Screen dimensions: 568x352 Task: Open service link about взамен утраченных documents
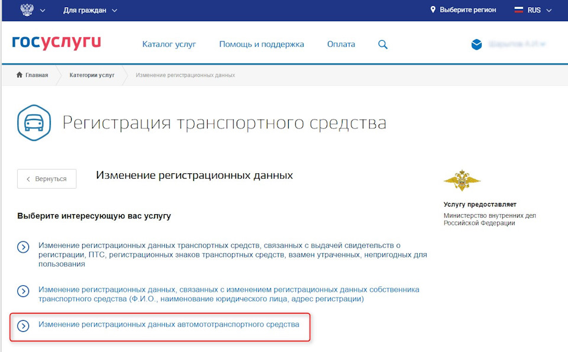pos(233,254)
